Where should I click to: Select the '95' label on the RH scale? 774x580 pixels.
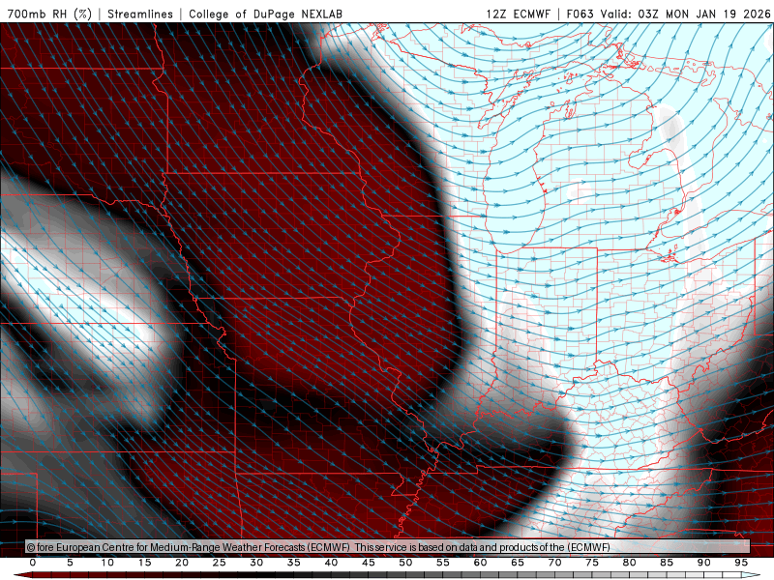point(741,563)
